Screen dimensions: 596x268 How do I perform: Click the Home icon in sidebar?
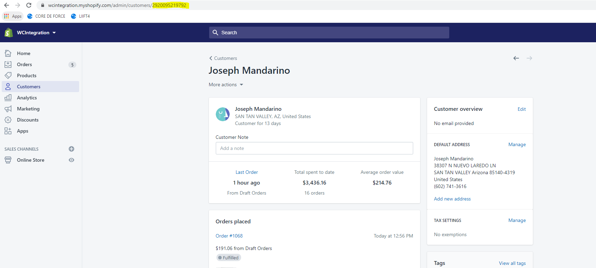[x=8, y=53]
